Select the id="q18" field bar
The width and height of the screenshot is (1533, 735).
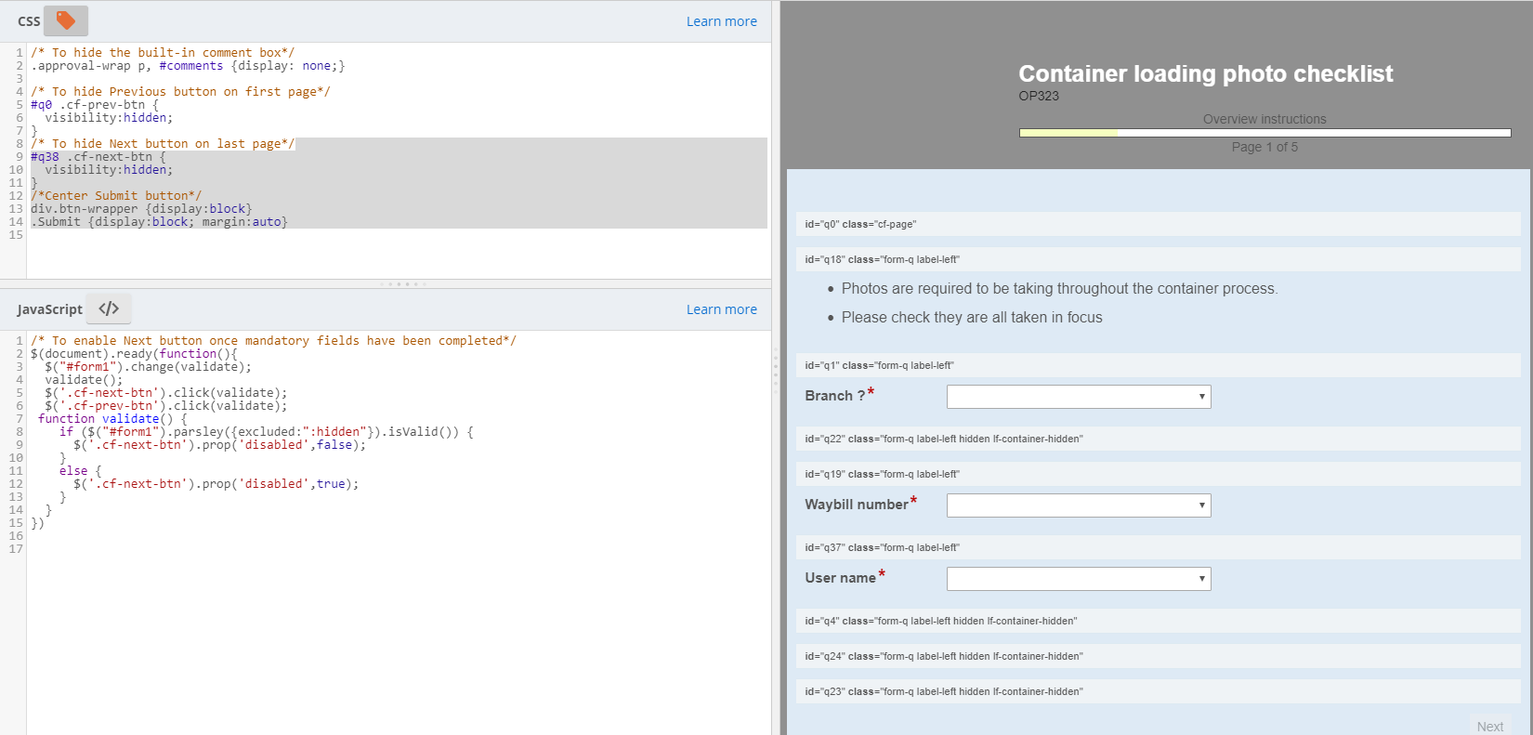[1158, 259]
